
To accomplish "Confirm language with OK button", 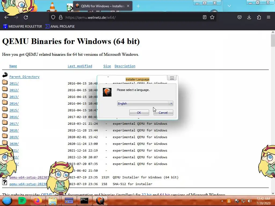I will pyautogui.click(x=139, y=113).
